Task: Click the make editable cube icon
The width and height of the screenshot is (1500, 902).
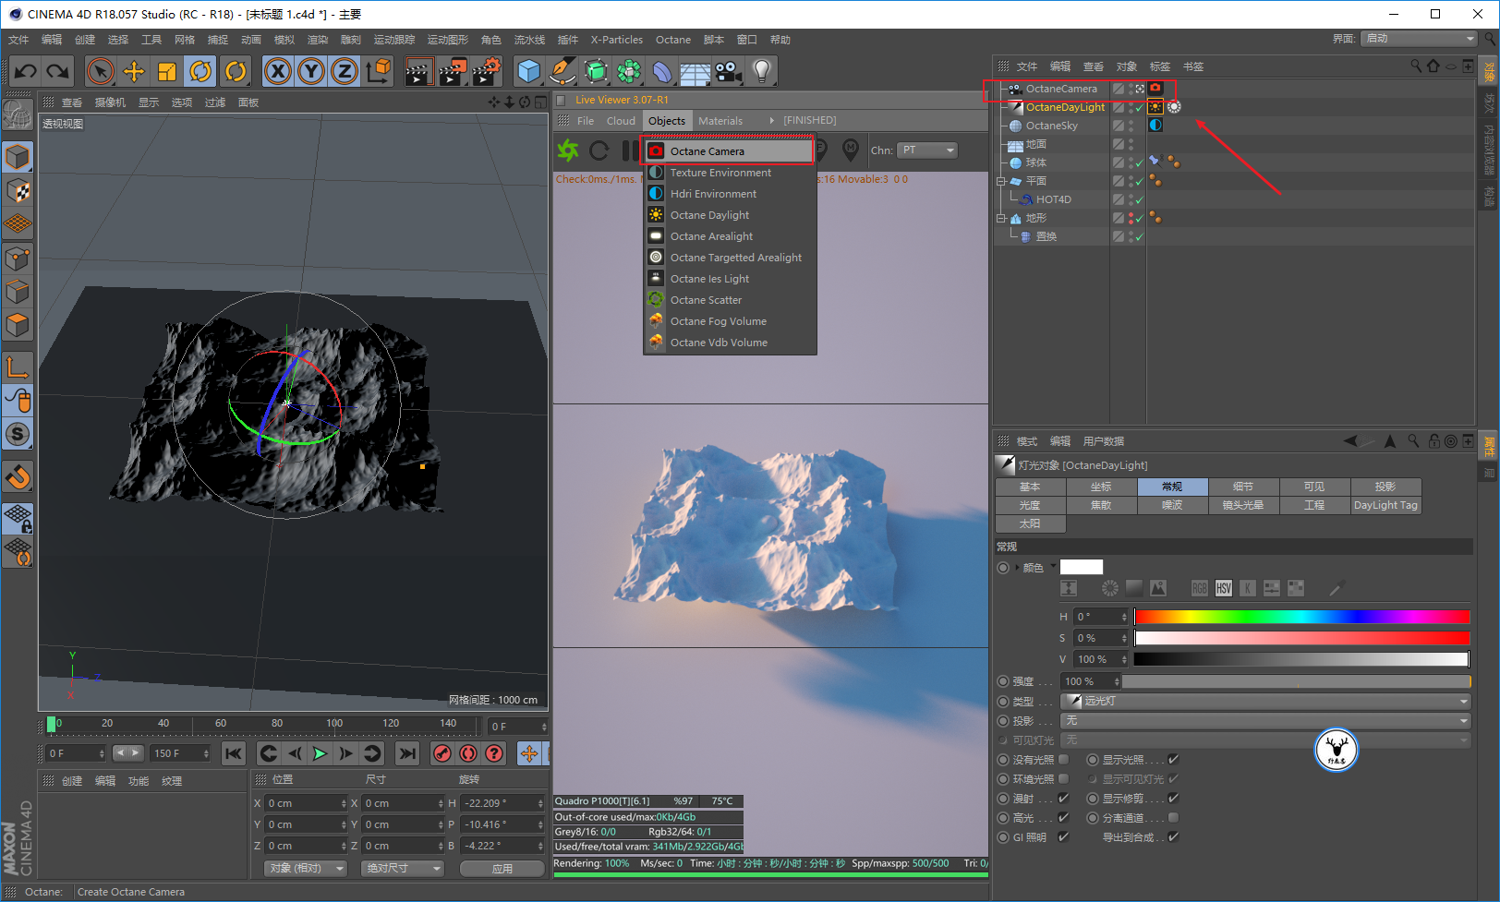Action: tap(18, 157)
